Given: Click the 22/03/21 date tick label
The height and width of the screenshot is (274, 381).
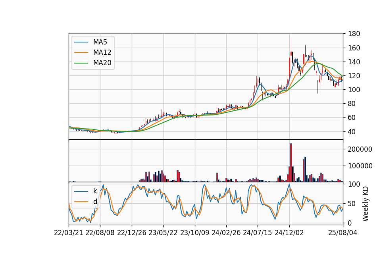Looking at the screenshot, I should click(69, 233).
